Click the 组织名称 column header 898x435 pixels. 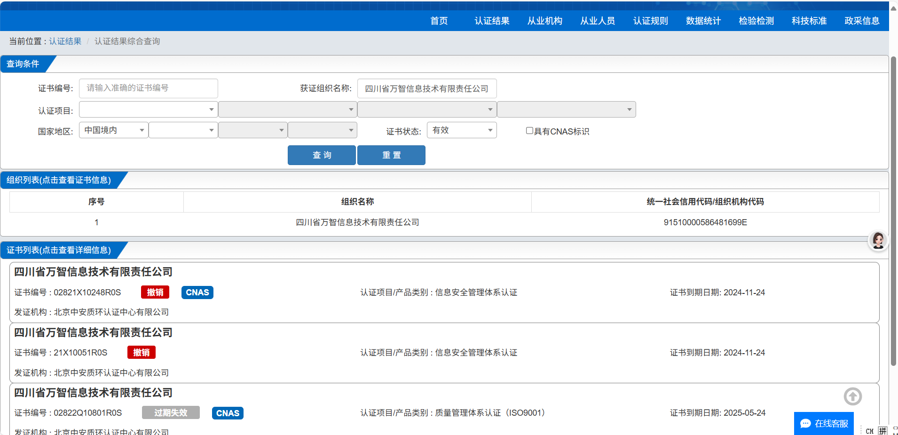pyautogui.click(x=357, y=202)
